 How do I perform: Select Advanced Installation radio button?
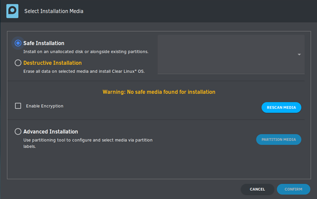(x=18, y=131)
